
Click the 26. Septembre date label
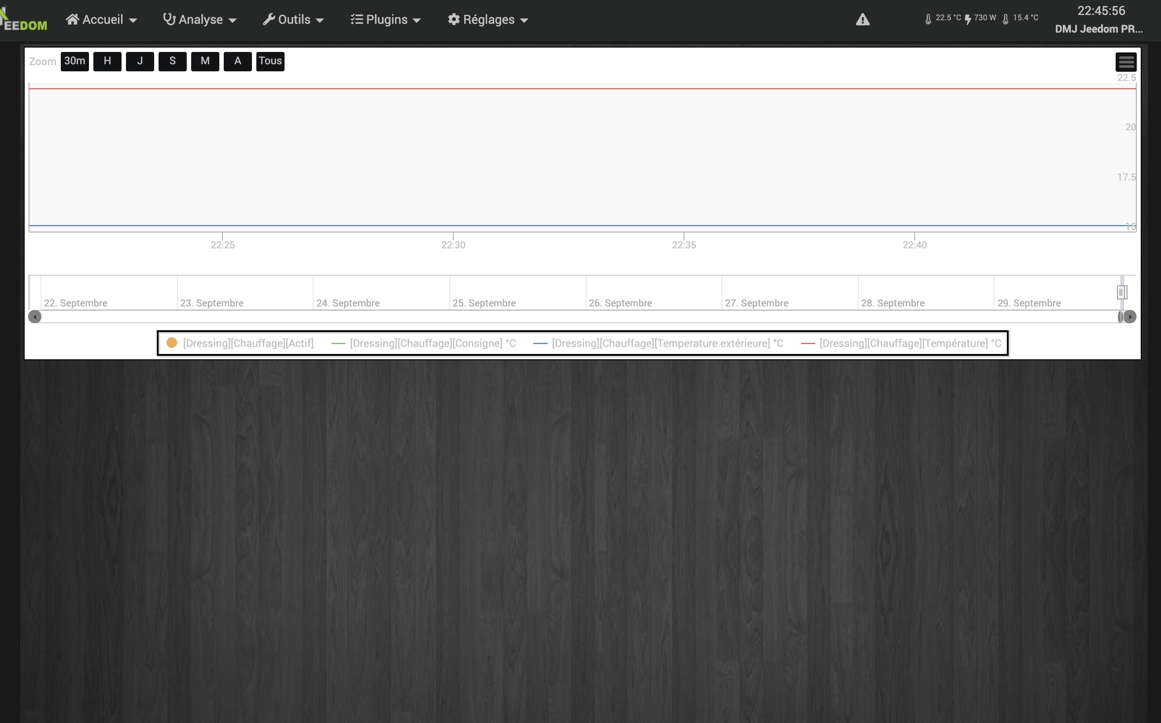(x=620, y=302)
